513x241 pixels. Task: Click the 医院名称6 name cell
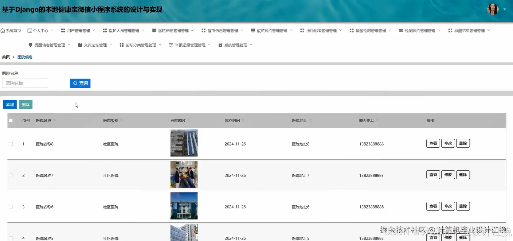point(45,207)
